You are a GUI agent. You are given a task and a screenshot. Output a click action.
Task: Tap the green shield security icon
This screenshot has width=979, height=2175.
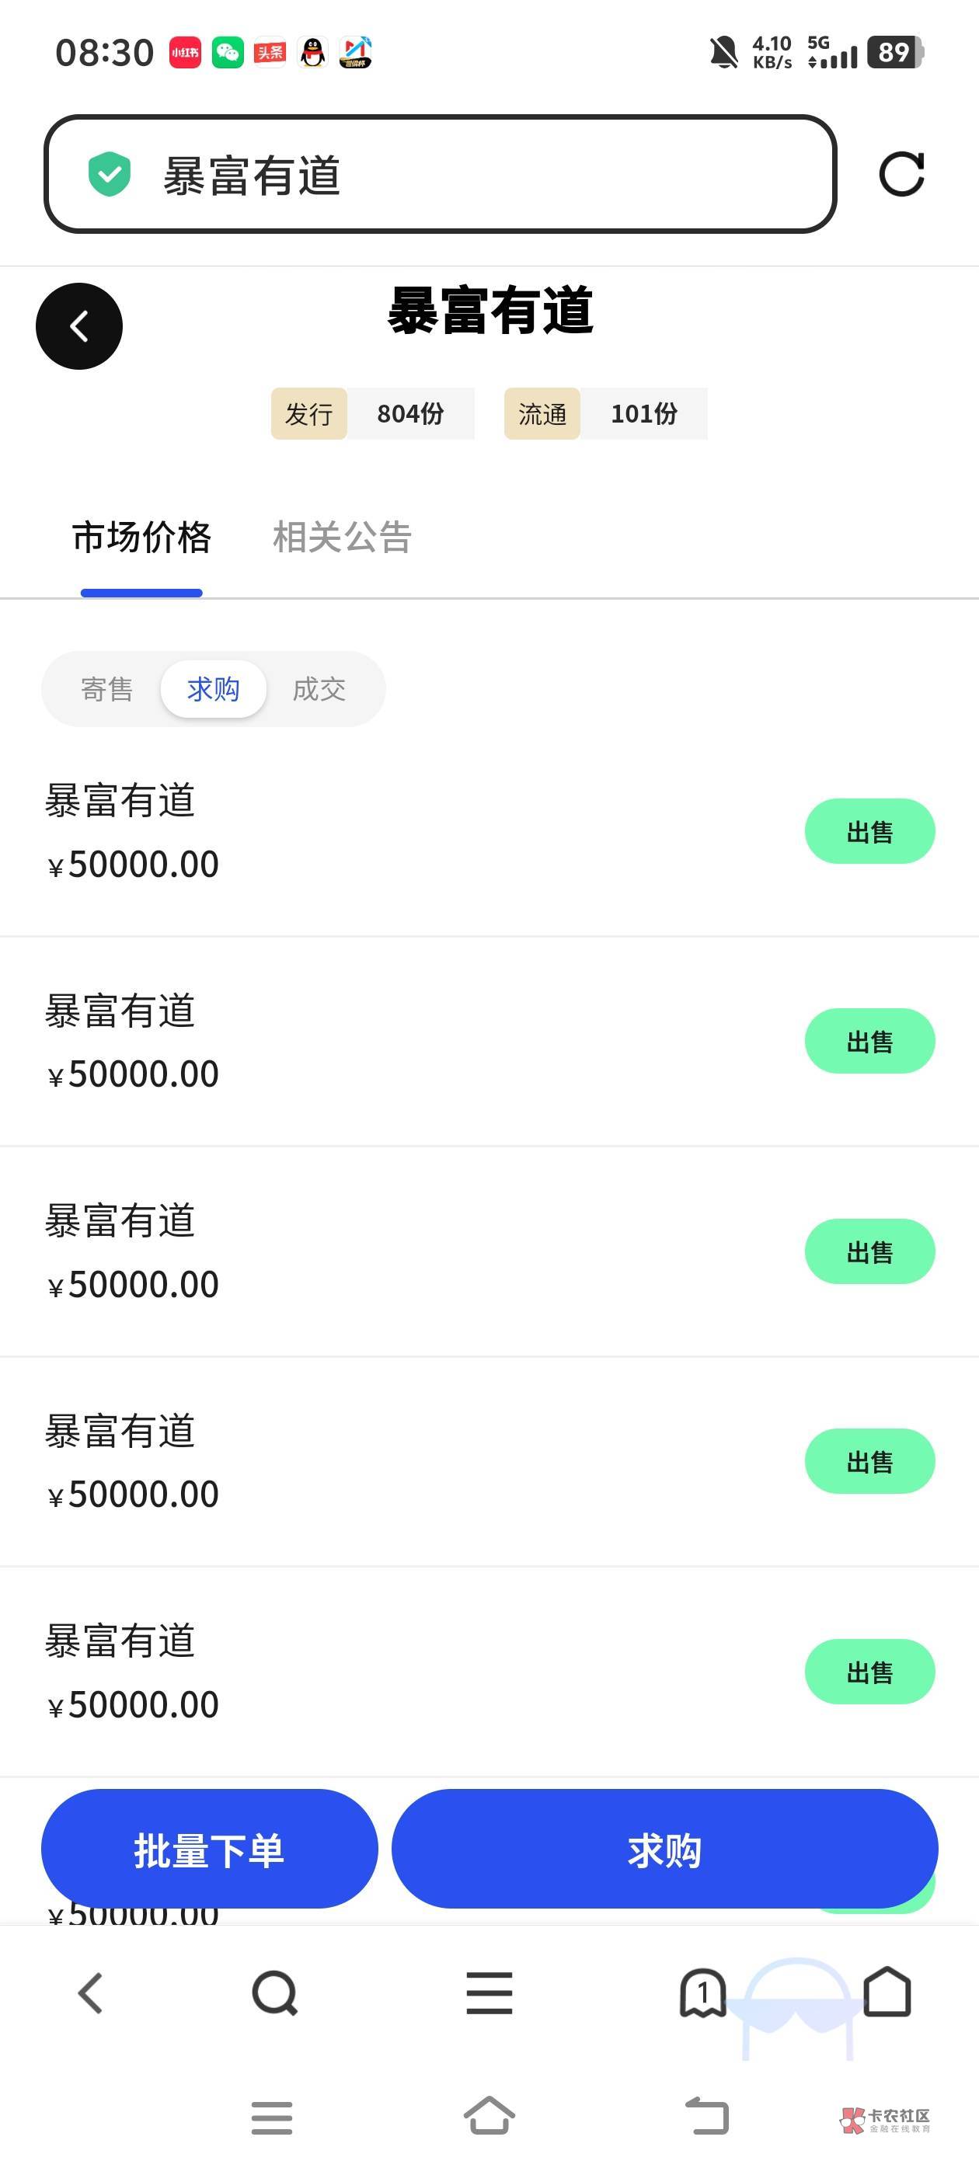tap(110, 175)
